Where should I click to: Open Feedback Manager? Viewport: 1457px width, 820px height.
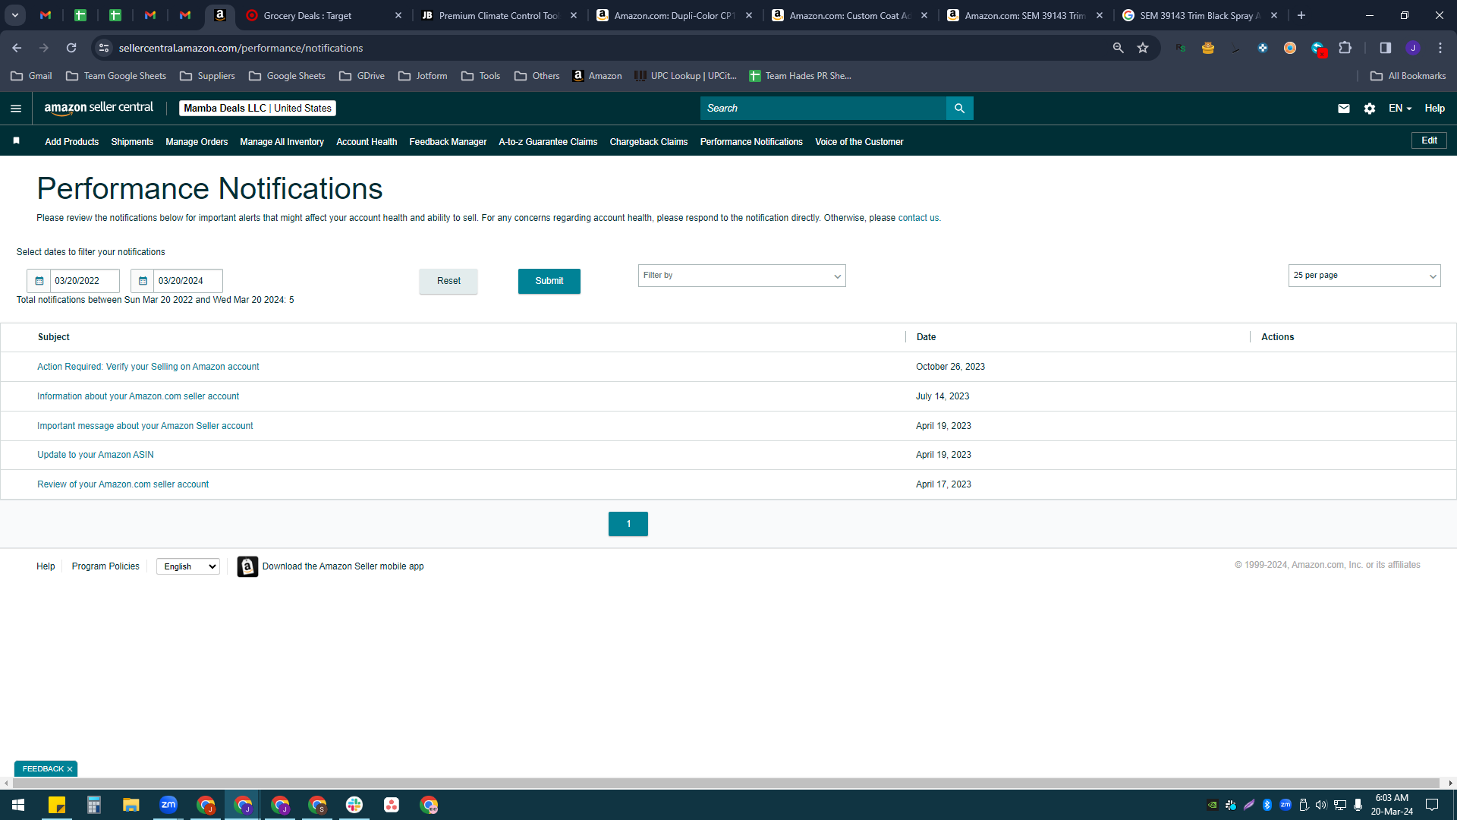click(448, 142)
